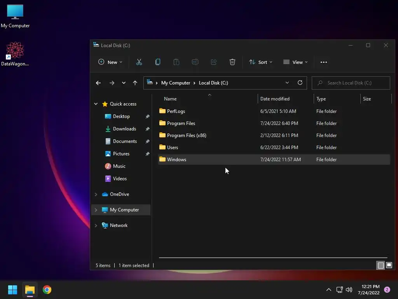Click File Explorer on the taskbar

tap(30, 290)
